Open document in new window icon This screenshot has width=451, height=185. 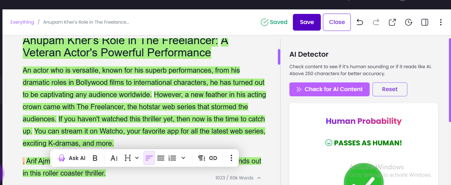pos(392,22)
